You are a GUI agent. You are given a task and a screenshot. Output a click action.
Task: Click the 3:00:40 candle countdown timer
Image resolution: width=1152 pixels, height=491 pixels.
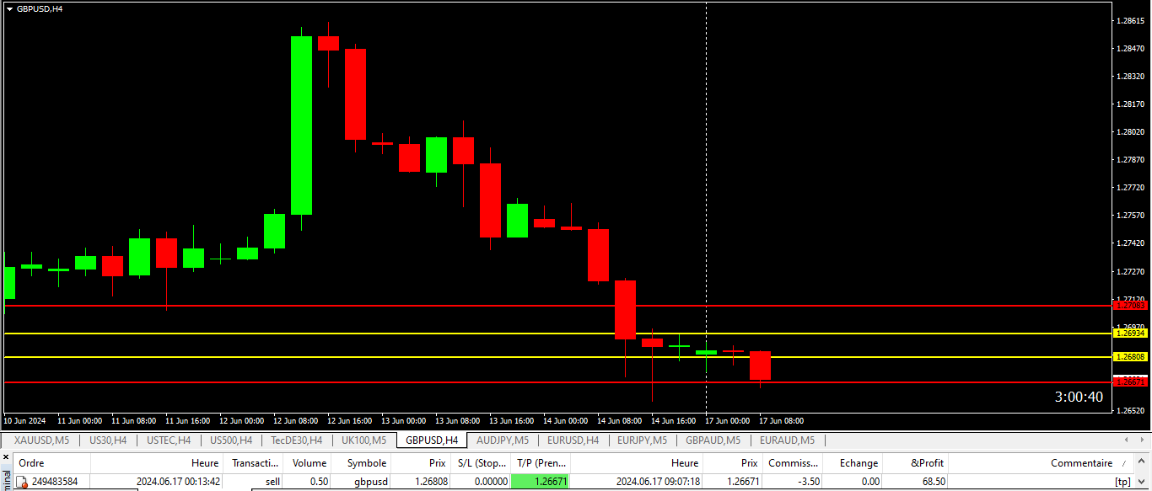pyautogui.click(x=1079, y=398)
